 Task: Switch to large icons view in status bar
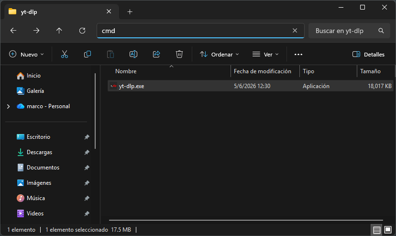(388, 230)
